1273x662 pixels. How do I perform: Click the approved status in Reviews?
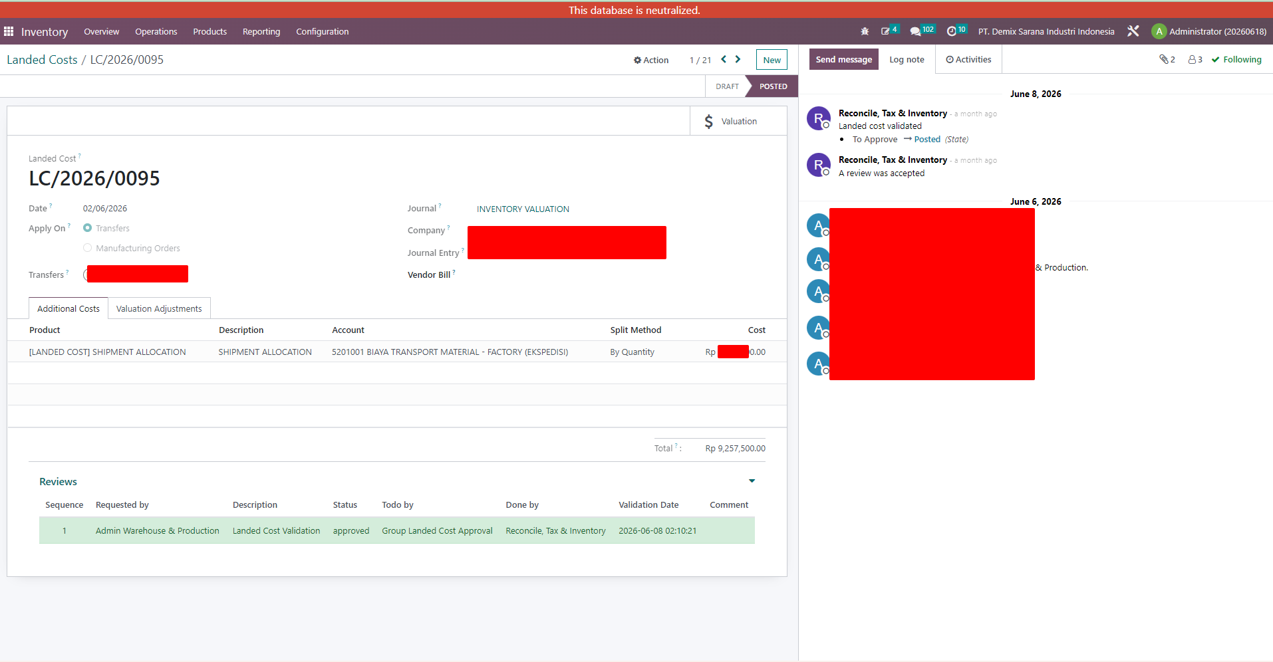351,531
